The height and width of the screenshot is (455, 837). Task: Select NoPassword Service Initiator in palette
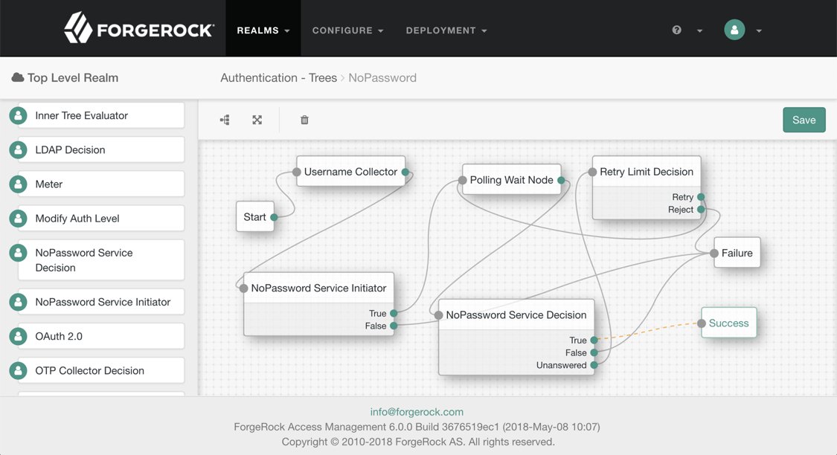tap(101, 302)
